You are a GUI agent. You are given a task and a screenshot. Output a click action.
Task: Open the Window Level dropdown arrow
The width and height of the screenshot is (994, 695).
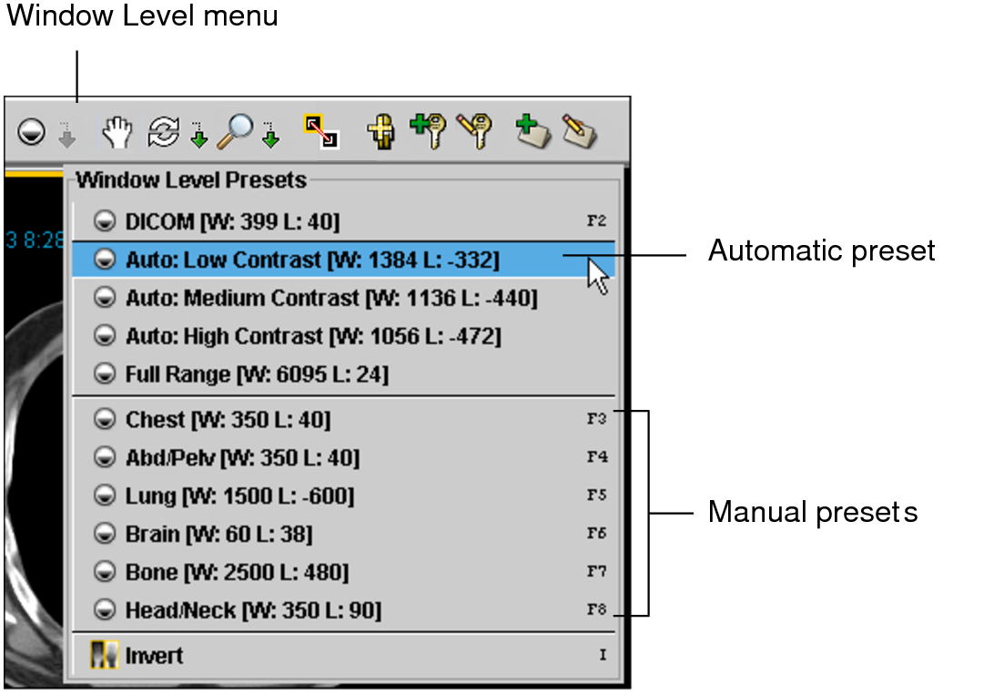[x=66, y=137]
